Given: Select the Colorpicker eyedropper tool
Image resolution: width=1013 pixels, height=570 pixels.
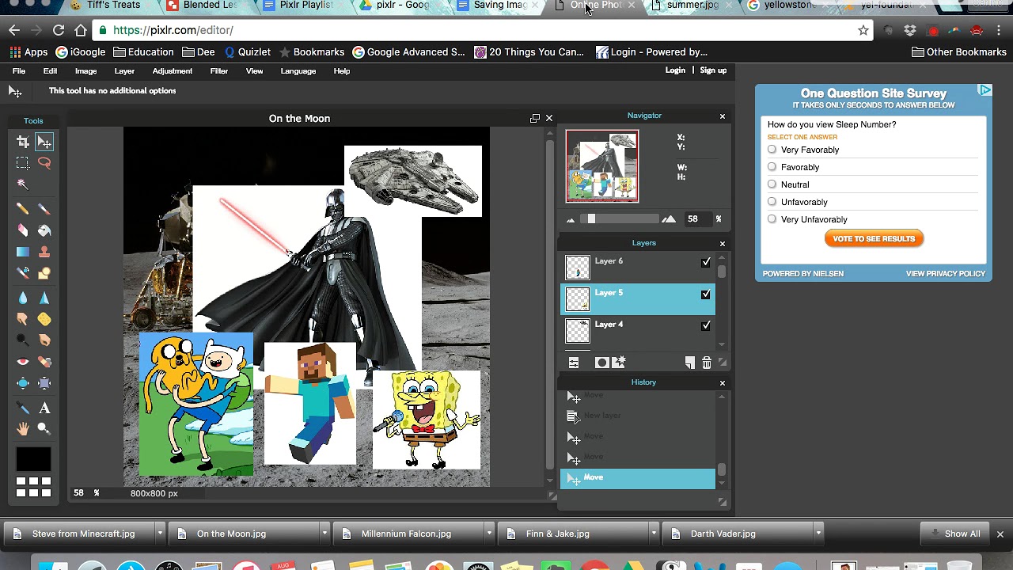Looking at the screenshot, I should tap(23, 408).
